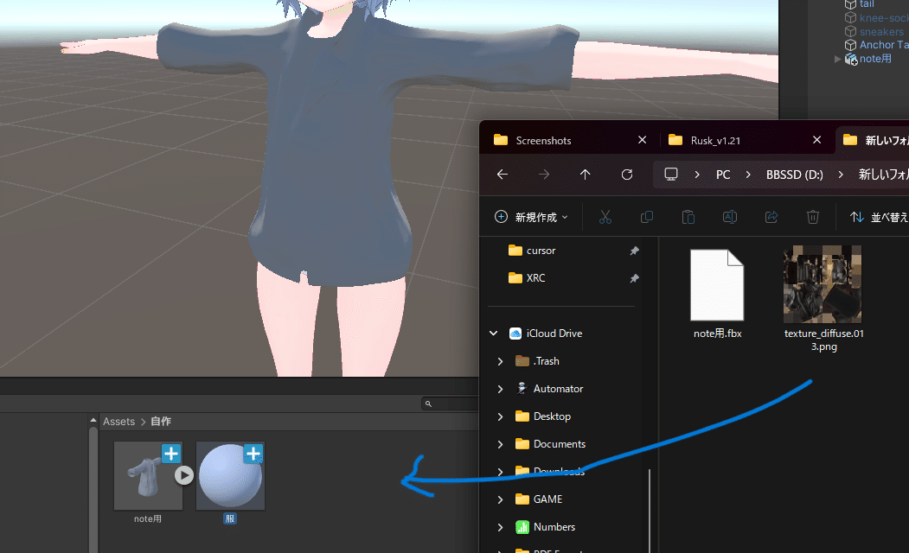
Task: Select the BBSSD (D:) breadcrumb segment
Action: click(794, 175)
